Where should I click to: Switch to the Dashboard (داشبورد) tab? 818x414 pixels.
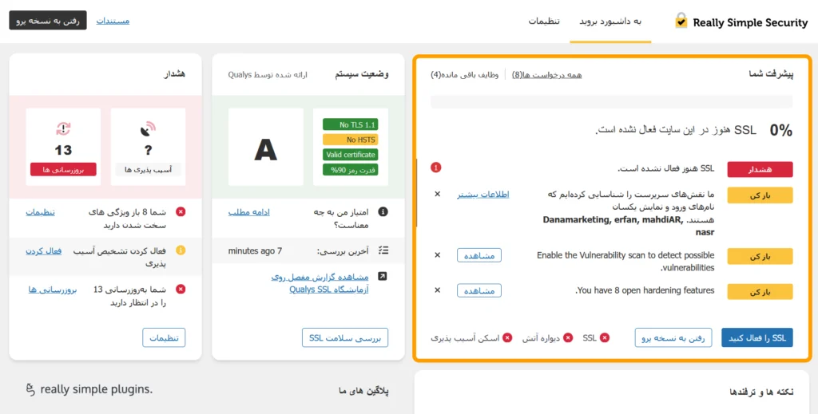point(610,22)
